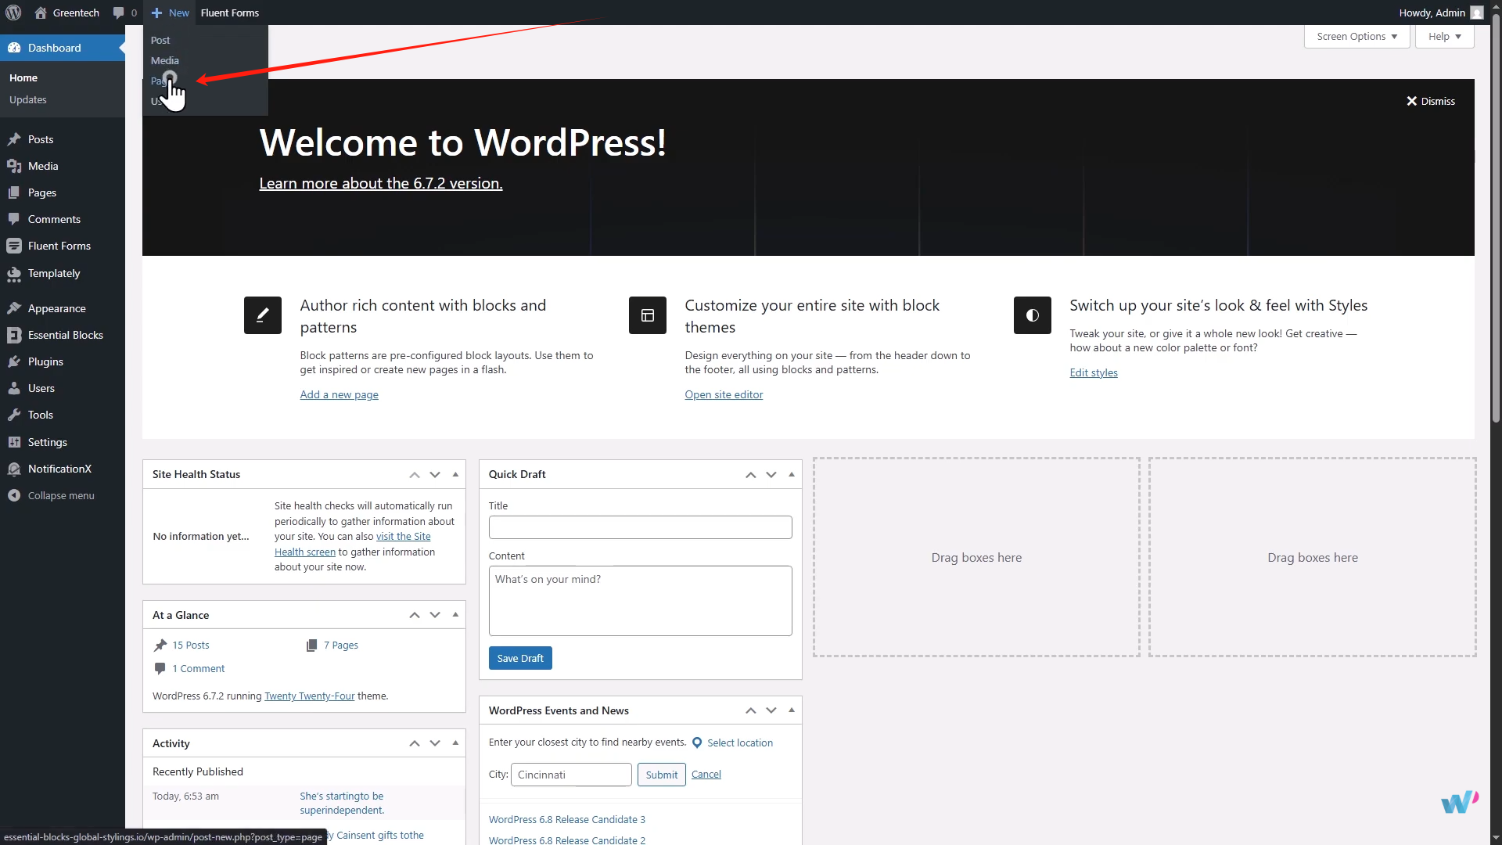Image resolution: width=1502 pixels, height=845 pixels.
Task: Click the NotificationX sidebar icon
Action: pos(14,469)
